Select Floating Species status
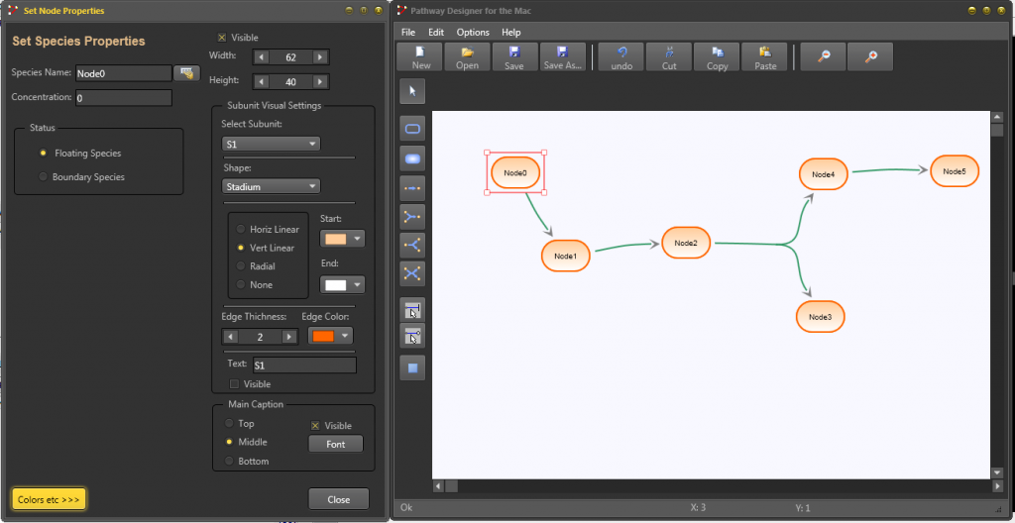1015x523 pixels. pos(44,154)
